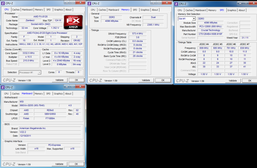Click the PCI-Express graphic interface version
Image resolution: width=257 pixels, height=168 pixels.
pyautogui.click(x=54, y=145)
